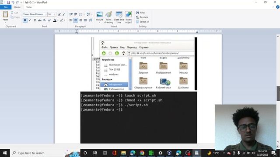Switch to the Home ribbon tab
The width and height of the screenshot is (280, 157).
click(17, 7)
